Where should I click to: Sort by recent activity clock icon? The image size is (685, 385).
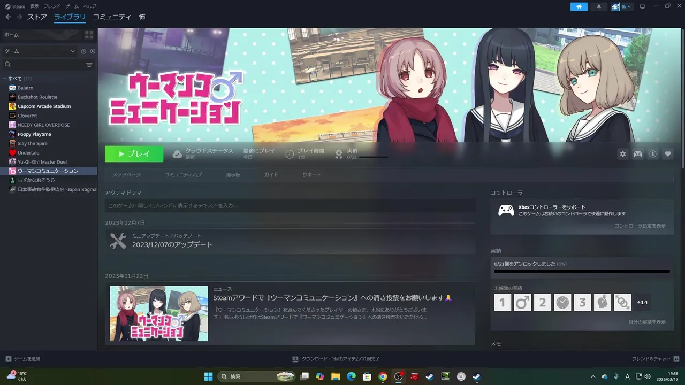click(x=83, y=51)
